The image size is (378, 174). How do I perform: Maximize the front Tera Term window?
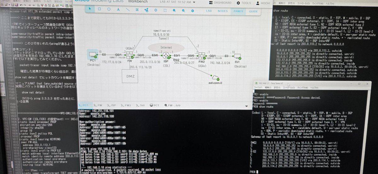tap(359, 84)
